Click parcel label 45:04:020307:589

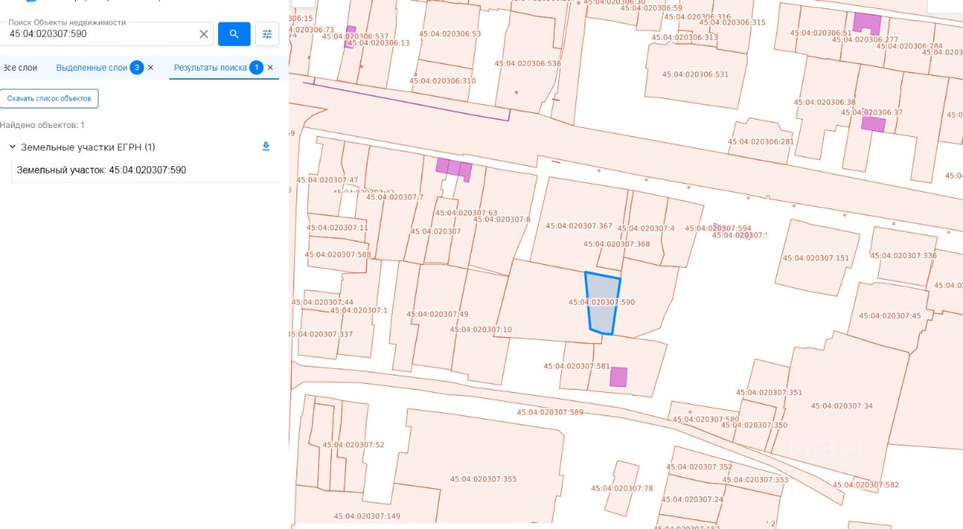550,412
